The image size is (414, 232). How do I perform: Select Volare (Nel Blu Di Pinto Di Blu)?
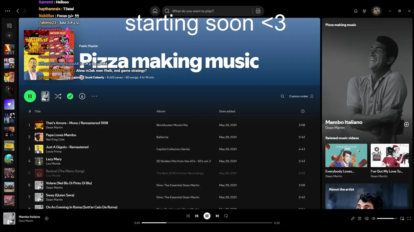tap(69, 183)
